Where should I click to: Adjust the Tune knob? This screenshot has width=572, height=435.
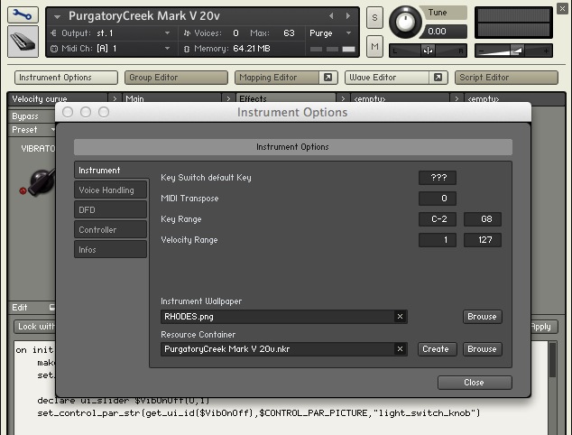[x=407, y=22]
